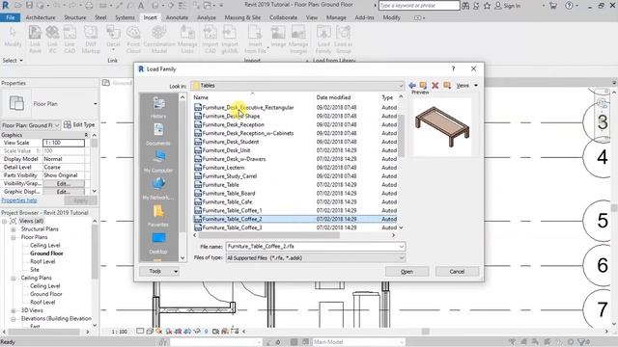Open the My Computer places shortcut
The image size is (618, 347).
click(x=158, y=161)
